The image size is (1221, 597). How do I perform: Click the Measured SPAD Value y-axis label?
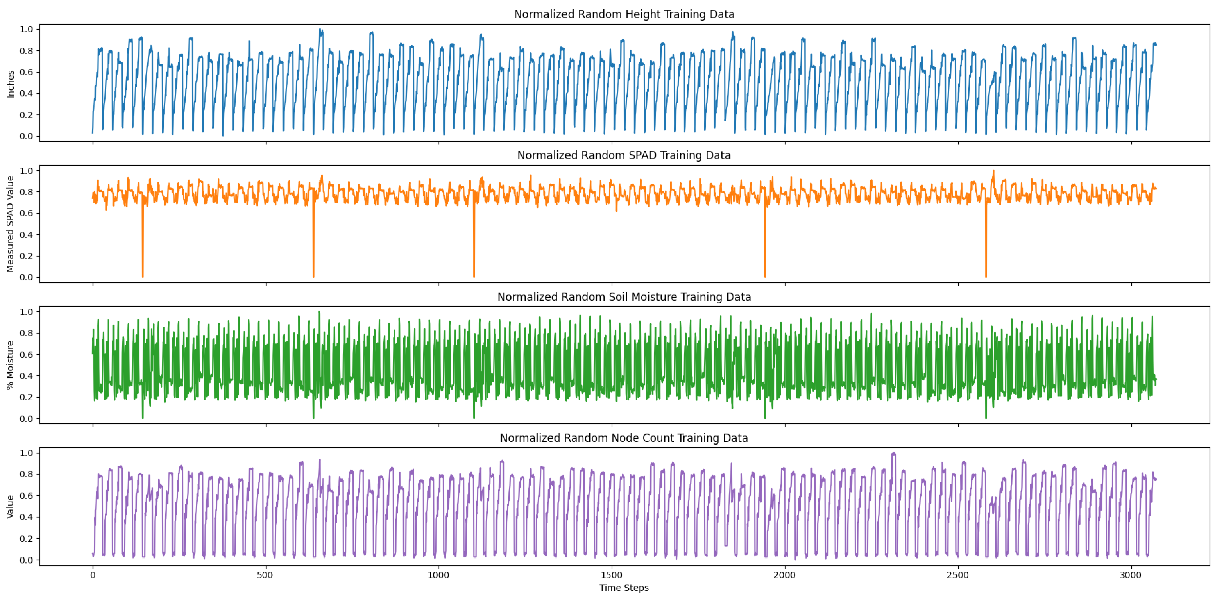(11, 224)
